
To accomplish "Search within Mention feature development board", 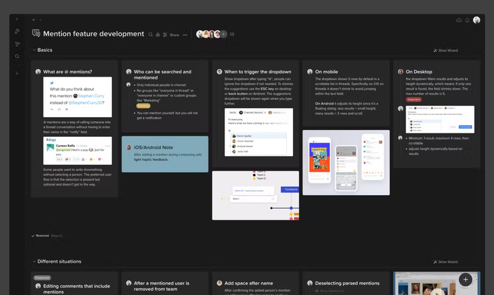I will 150,34.
